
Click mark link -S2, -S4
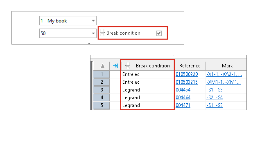point(215,98)
